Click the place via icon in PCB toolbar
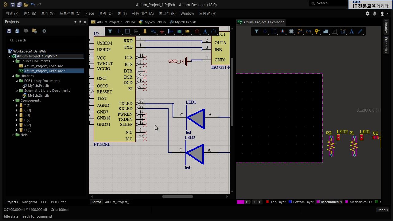The width and height of the screenshot is (393, 221). (317, 31)
